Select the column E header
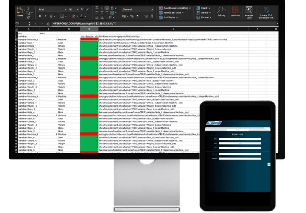The height and width of the screenshot is (213, 306). coord(173,29)
